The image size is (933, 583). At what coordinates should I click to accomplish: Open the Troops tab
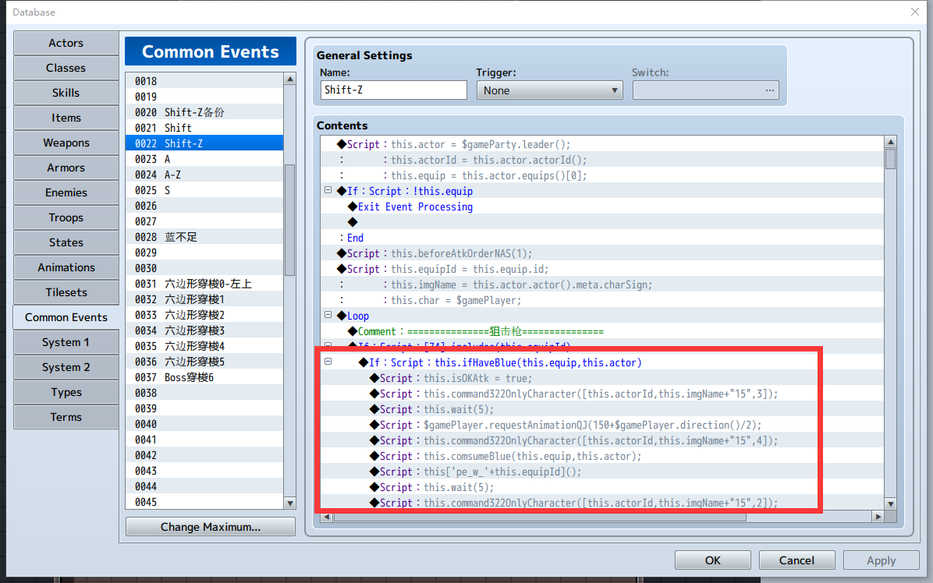[66, 217]
